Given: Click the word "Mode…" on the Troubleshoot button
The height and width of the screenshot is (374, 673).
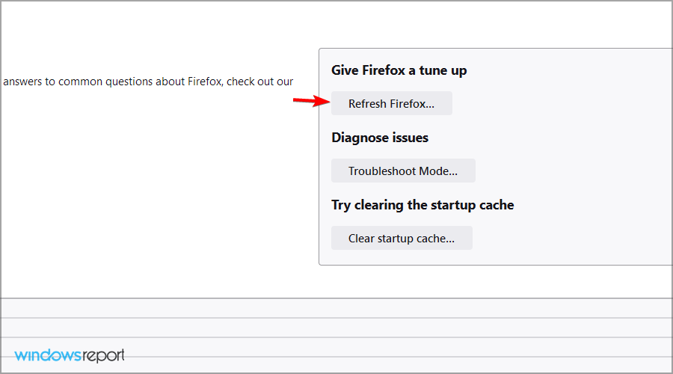Looking at the screenshot, I should coord(438,171).
